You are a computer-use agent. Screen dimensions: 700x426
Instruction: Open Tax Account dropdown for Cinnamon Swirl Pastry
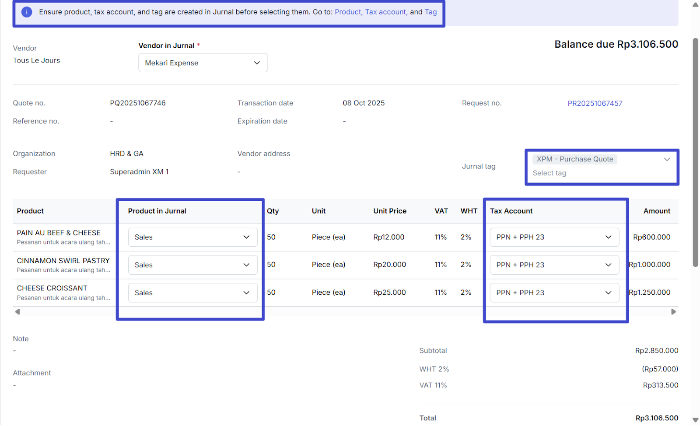554,265
